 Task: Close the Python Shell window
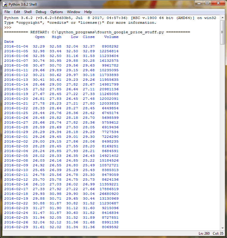[218, 3]
